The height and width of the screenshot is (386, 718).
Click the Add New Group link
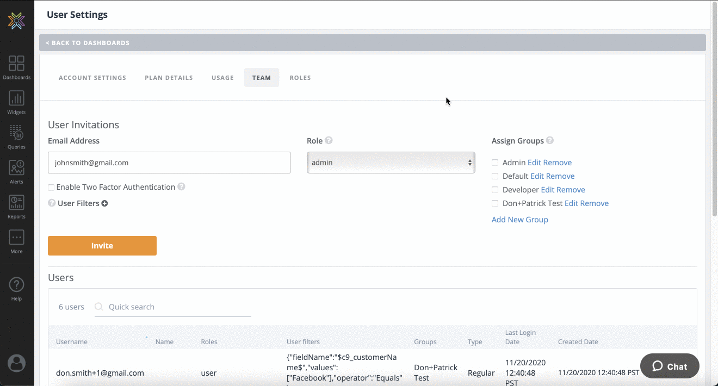(x=519, y=220)
